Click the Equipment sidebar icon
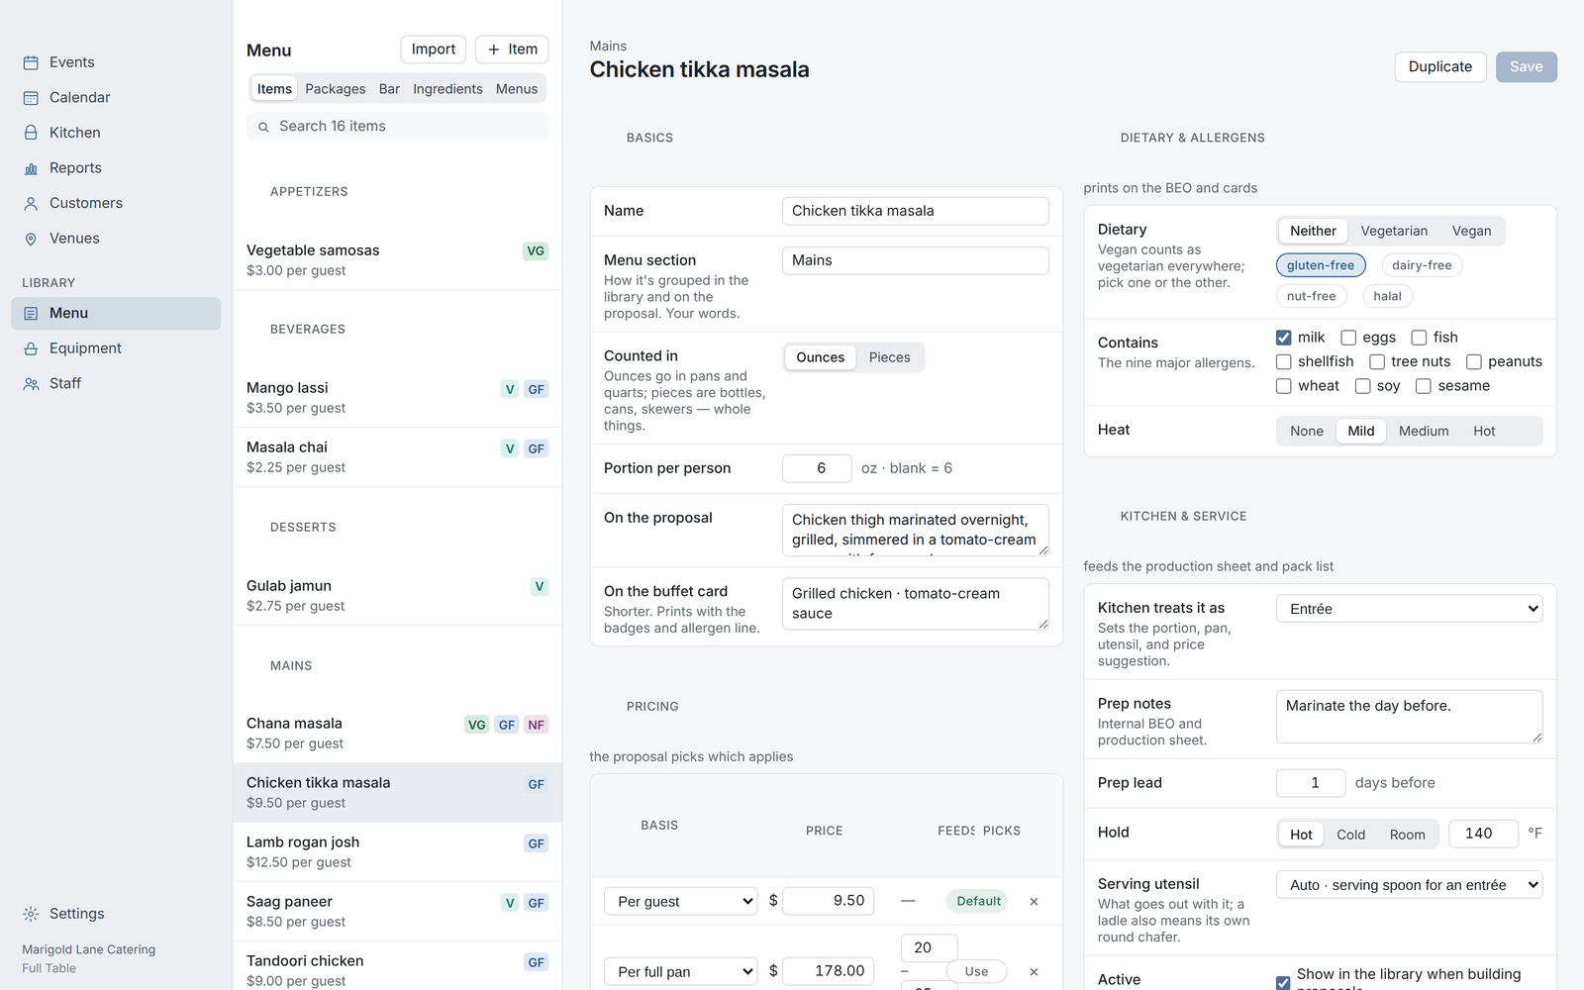 [x=31, y=348]
